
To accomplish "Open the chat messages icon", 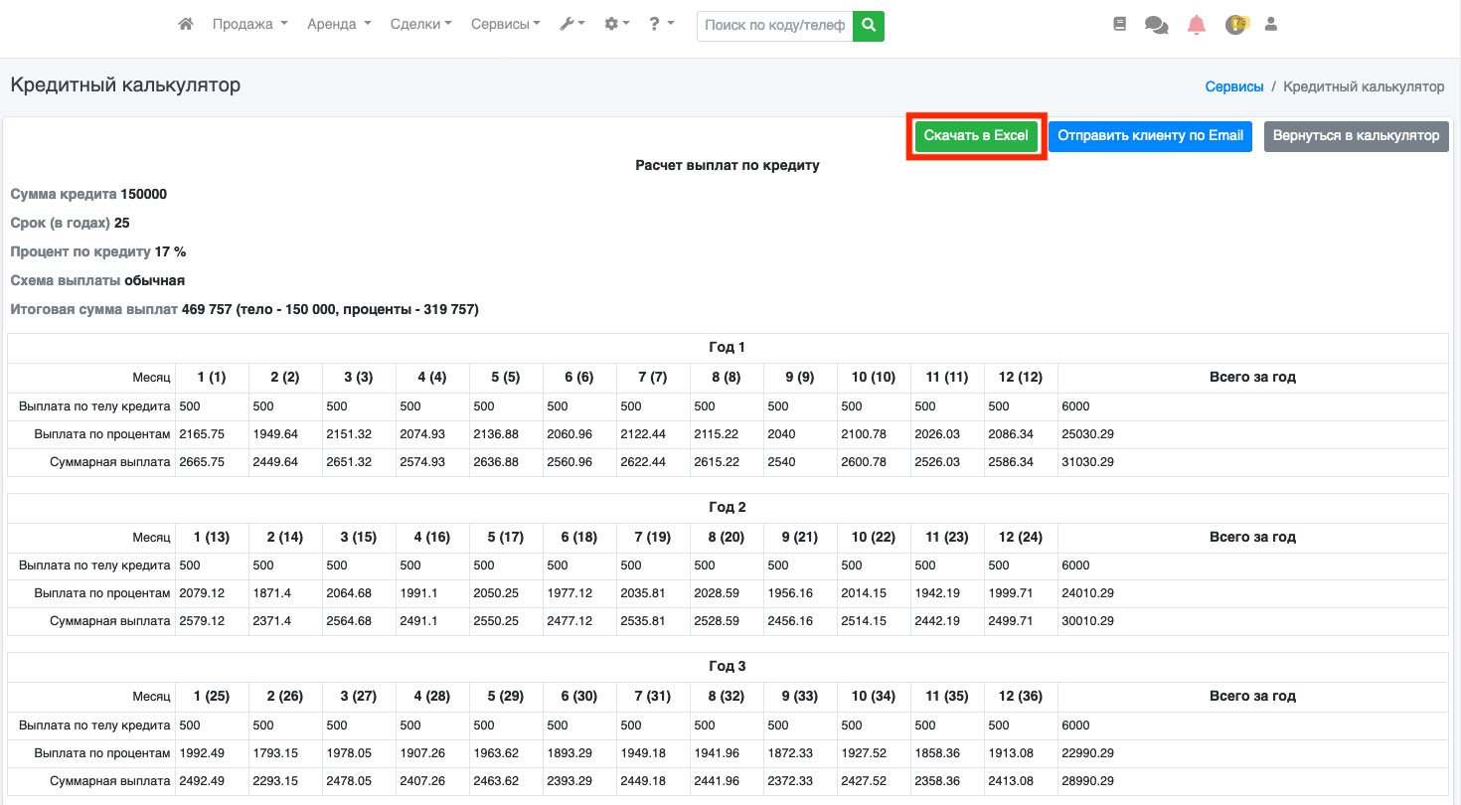I will pyautogui.click(x=1156, y=25).
